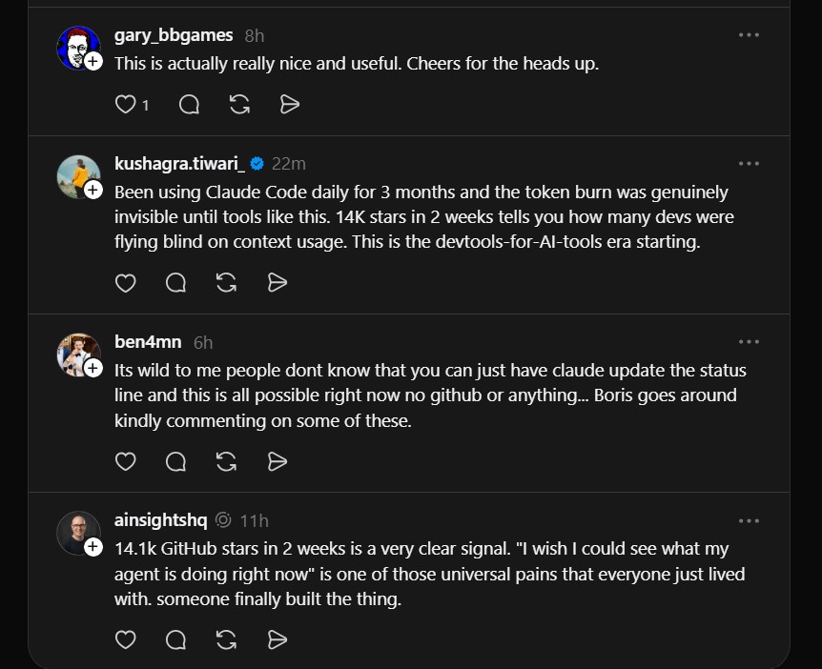
Task: Share ben4mn's comment
Action: (x=277, y=461)
